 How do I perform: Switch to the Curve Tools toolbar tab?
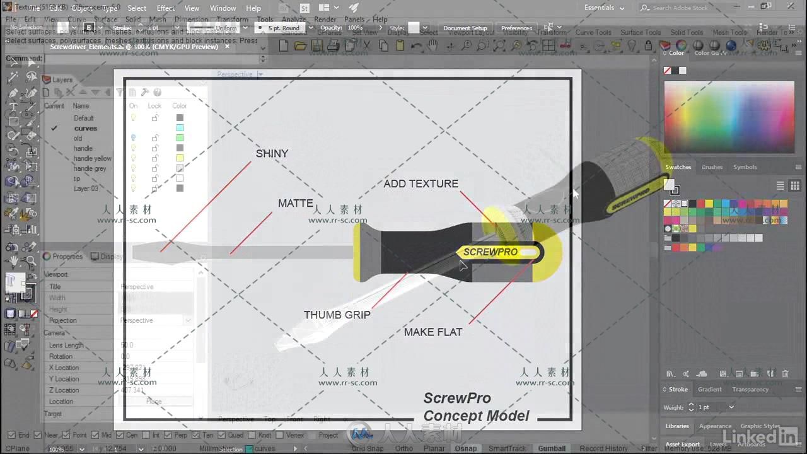click(593, 32)
